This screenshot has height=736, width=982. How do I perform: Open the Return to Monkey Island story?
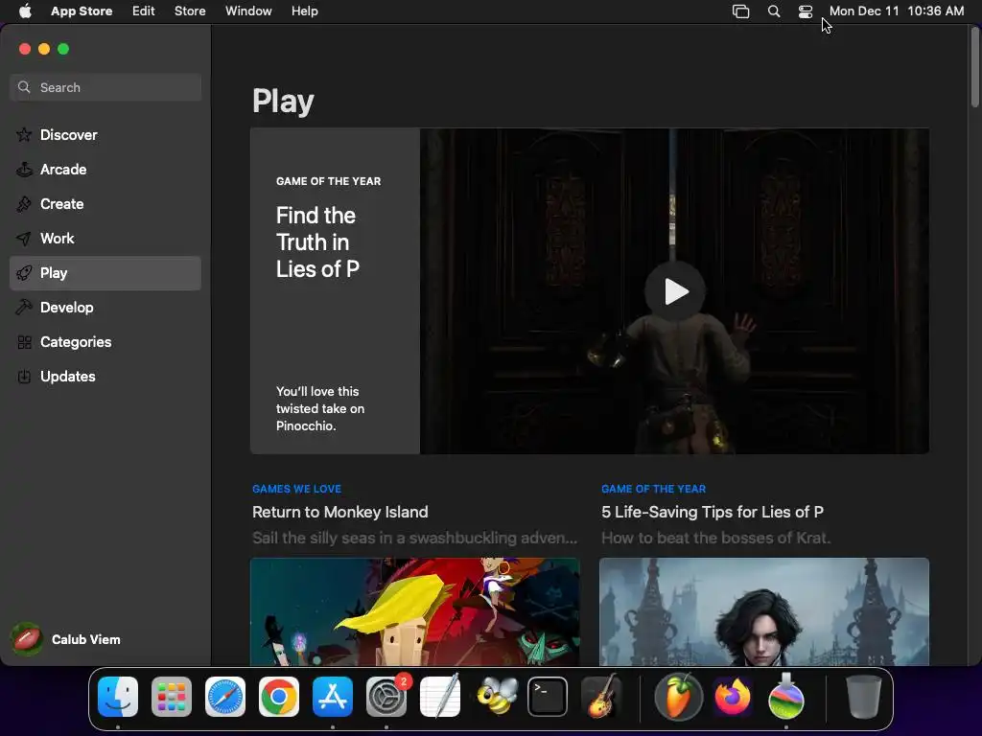[340, 512]
